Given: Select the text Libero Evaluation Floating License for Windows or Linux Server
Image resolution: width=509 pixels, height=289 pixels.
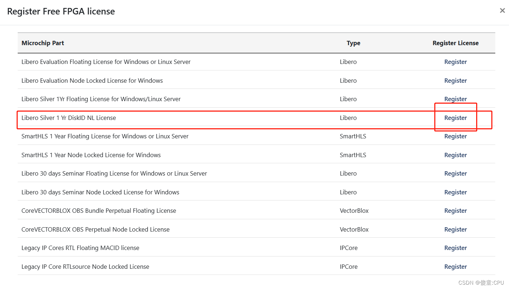Looking at the screenshot, I should (x=106, y=62).
